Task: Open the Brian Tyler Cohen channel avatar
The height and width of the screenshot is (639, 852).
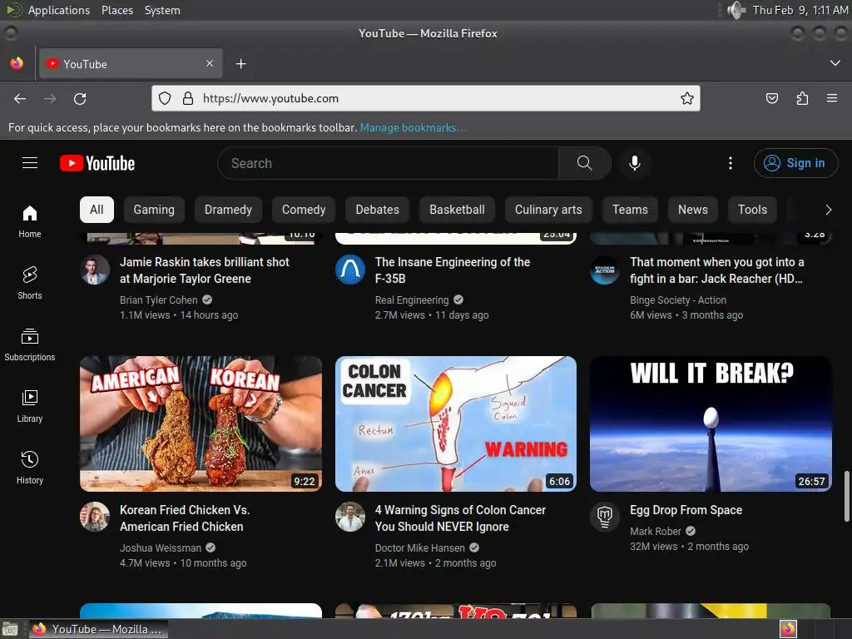Action: tap(95, 270)
